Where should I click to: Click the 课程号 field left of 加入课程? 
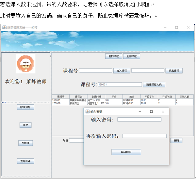tap(96, 71)
